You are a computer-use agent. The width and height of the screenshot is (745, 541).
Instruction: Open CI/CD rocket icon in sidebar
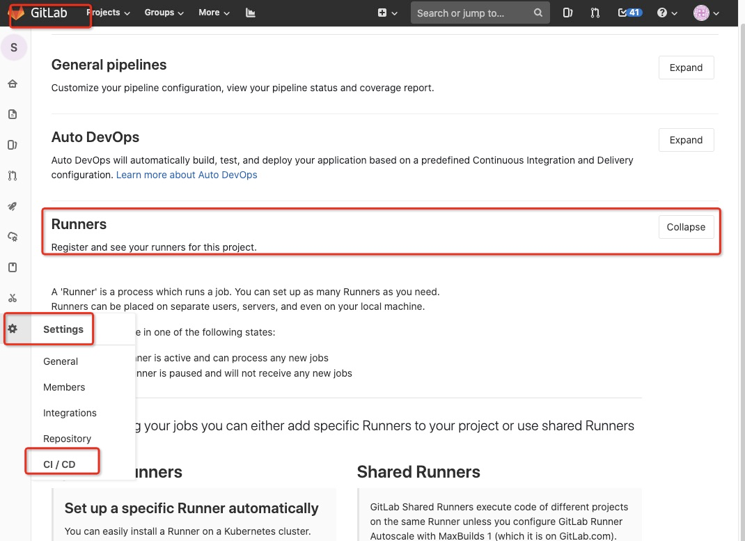(x=13, y=206)
